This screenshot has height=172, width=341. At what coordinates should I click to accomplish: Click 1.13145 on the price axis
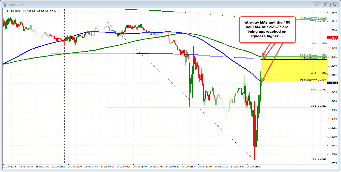tap(333, 145)
